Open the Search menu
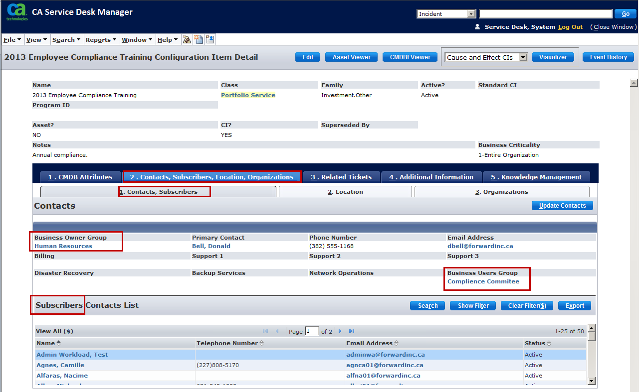Image resolution: width=639 pixels, height=392 pixels. point(67,40)
